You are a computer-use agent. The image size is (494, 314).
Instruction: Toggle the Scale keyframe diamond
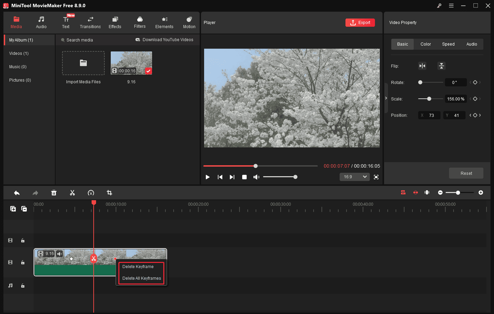tap(475, 99)
